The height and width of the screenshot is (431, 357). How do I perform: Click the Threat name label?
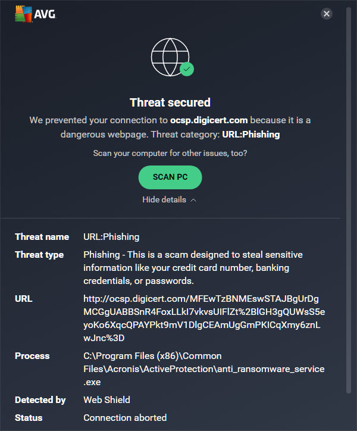tap(42, 237)
